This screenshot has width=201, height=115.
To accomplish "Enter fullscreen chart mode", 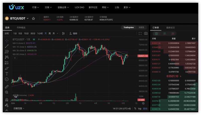I will [140, 33].
